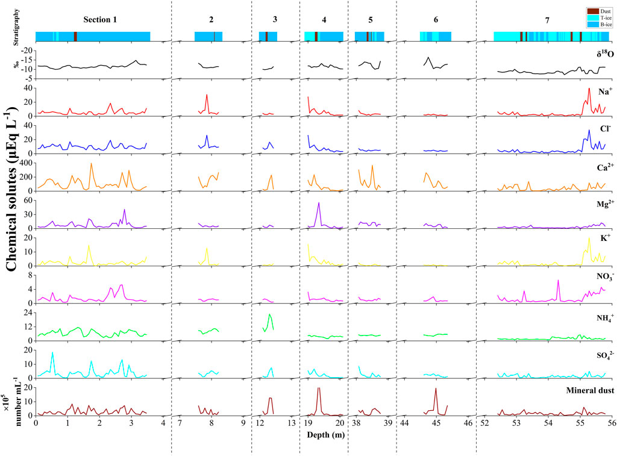Viewport: 617px width, 456px height.
Task: Click the section '3' heading above stratigraphy
Action: pos(275,19)
